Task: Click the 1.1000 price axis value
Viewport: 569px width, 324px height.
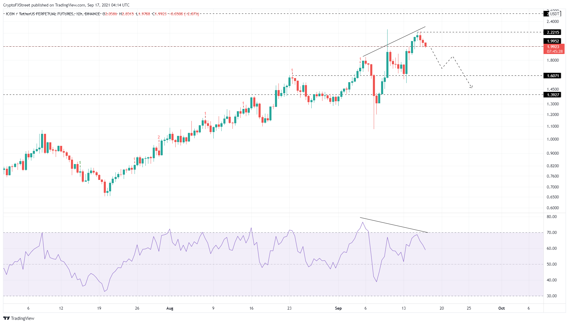Action: point(553,126)
